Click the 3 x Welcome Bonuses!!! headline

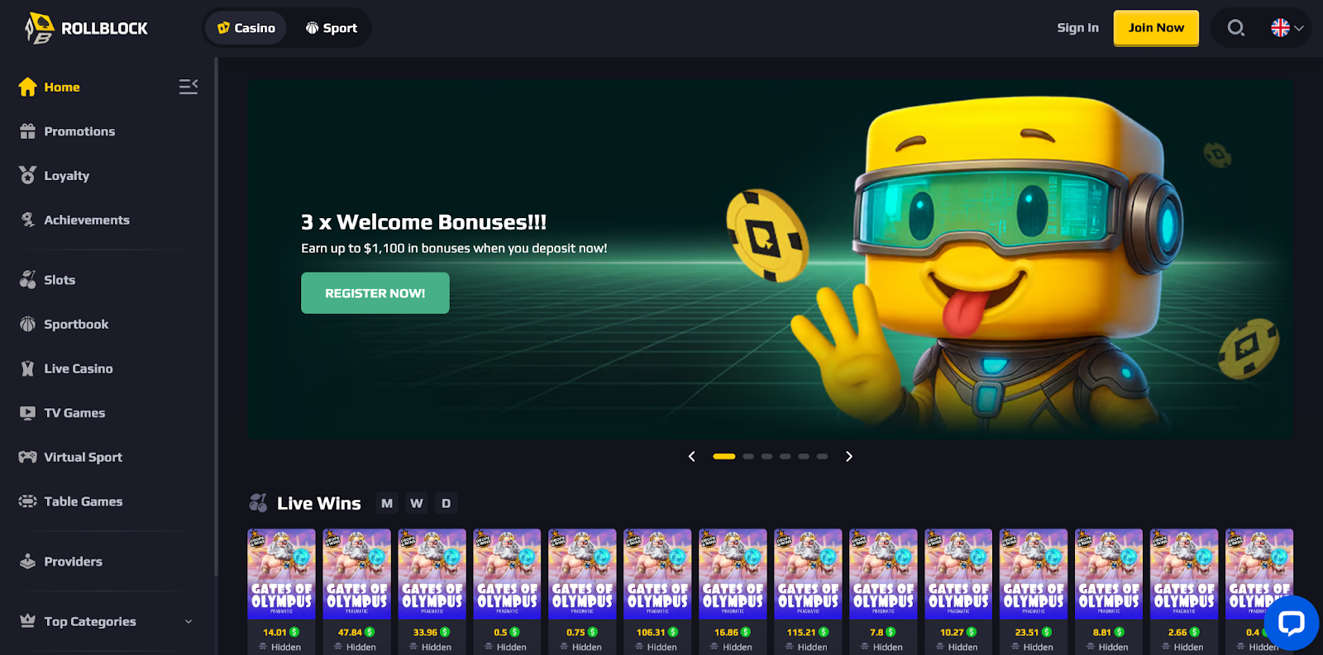423,222
